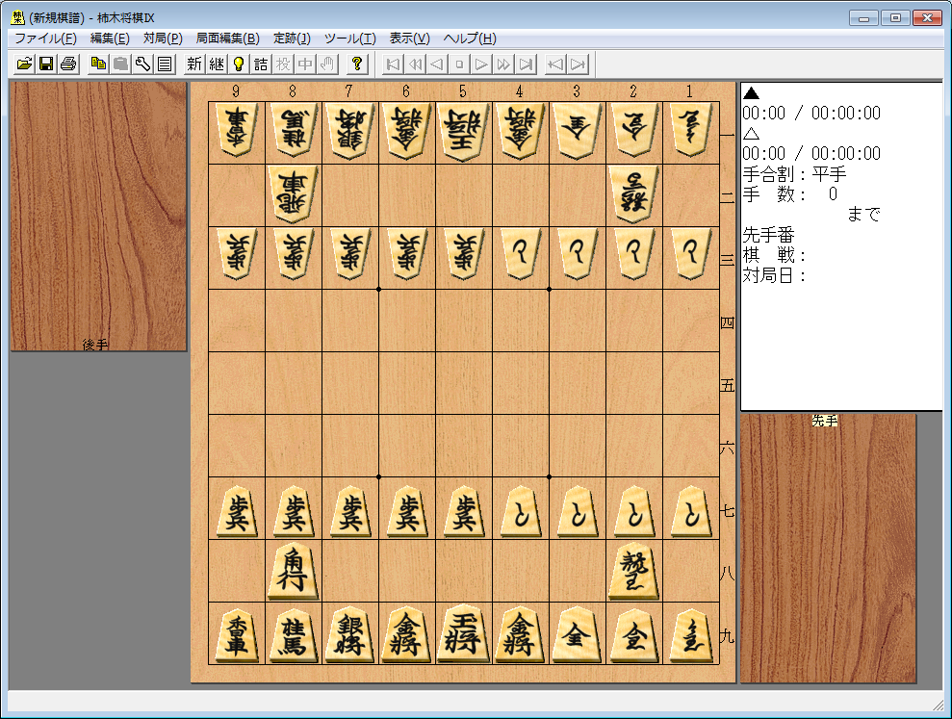Select the sente pawn on file 7 rank 七
The width and height of the screenshot is (952, 719).
pos(349,511)
